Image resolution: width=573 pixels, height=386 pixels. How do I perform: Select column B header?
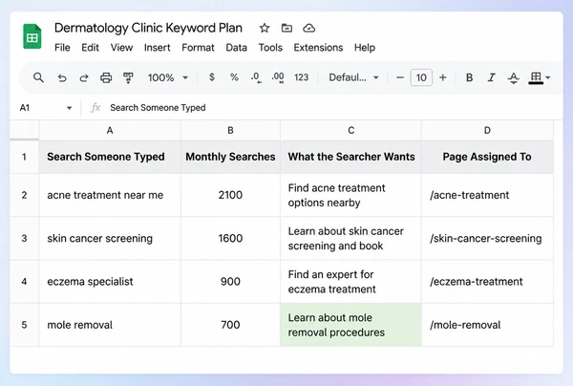[230, 130]
